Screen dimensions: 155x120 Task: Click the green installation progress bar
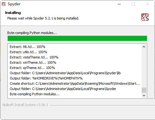[x=77, y=38]
